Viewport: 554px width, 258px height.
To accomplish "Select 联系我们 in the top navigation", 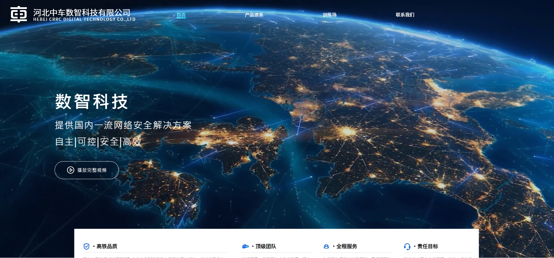I will click(405, 15).
